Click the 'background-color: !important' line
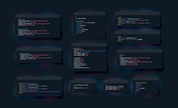The image size is (178, 108). [x=81, y=88]
